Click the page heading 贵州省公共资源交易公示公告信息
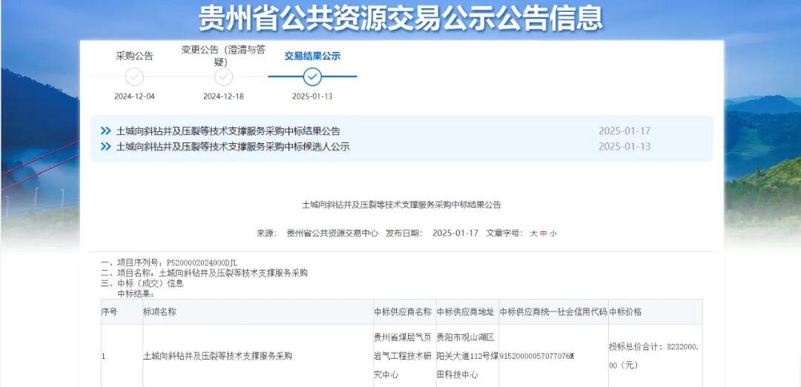Viewport: 801px width, 387px height. 400,19
